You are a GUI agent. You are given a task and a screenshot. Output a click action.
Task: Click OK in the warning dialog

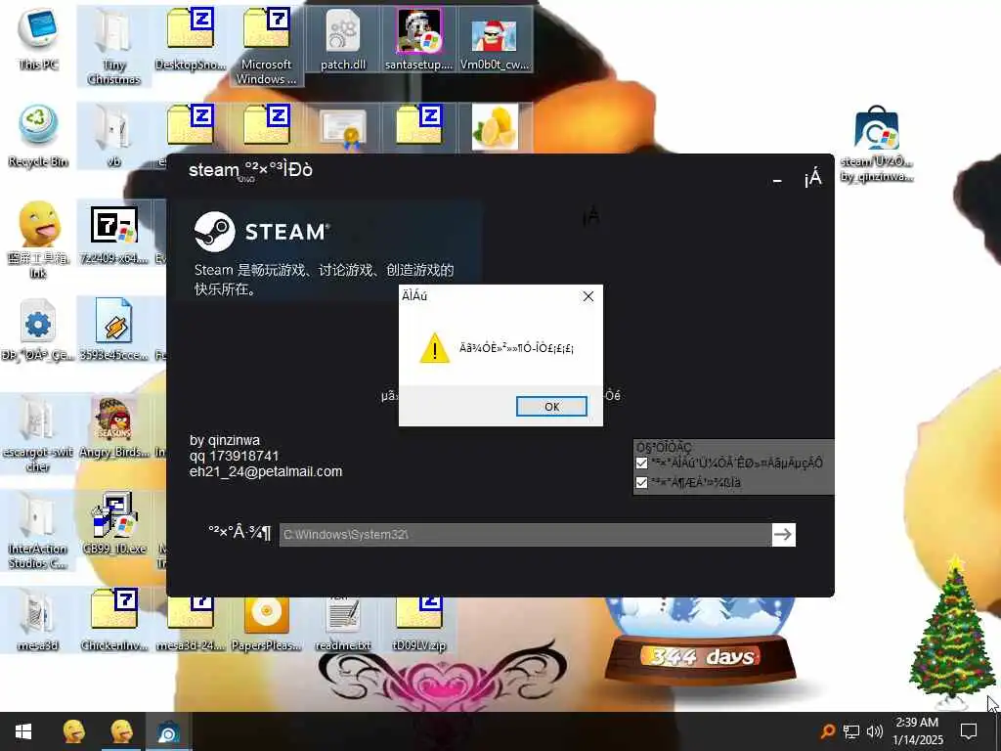click(551, 406)
